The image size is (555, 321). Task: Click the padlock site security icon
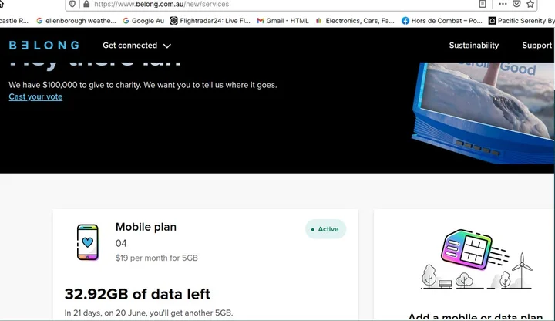[x=86, y=4]
